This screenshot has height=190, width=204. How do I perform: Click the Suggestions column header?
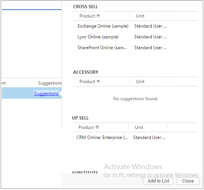tap(50, 83)
